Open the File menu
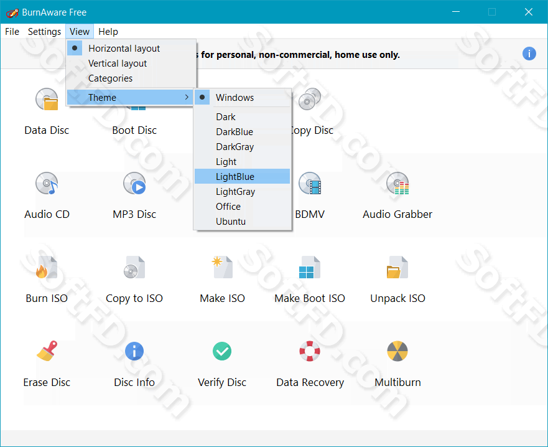 tap(12, 32)
